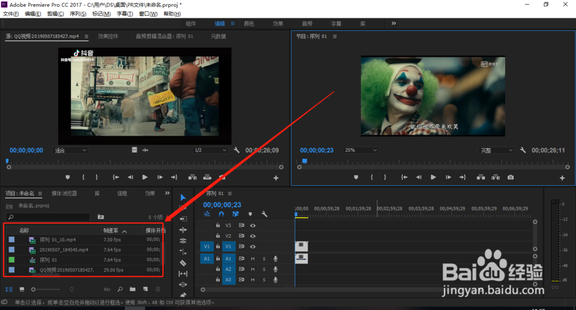Open timeline display settings wrench

(x=264, y=214)
